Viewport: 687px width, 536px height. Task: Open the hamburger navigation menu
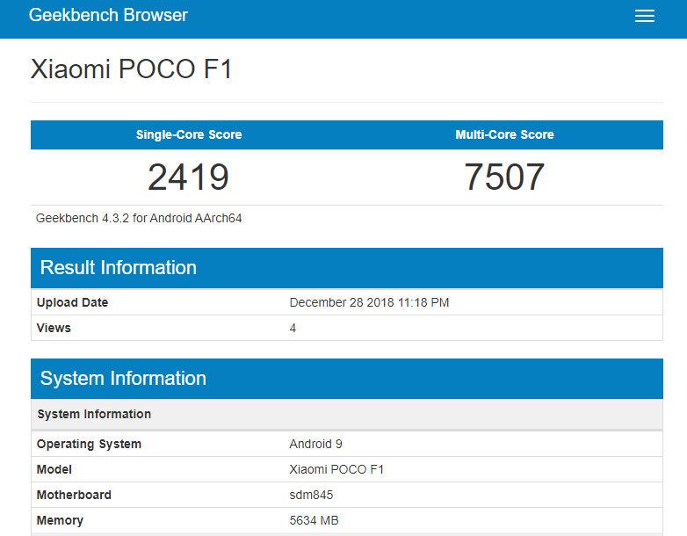pyautogui.click(x=645, y=16)
